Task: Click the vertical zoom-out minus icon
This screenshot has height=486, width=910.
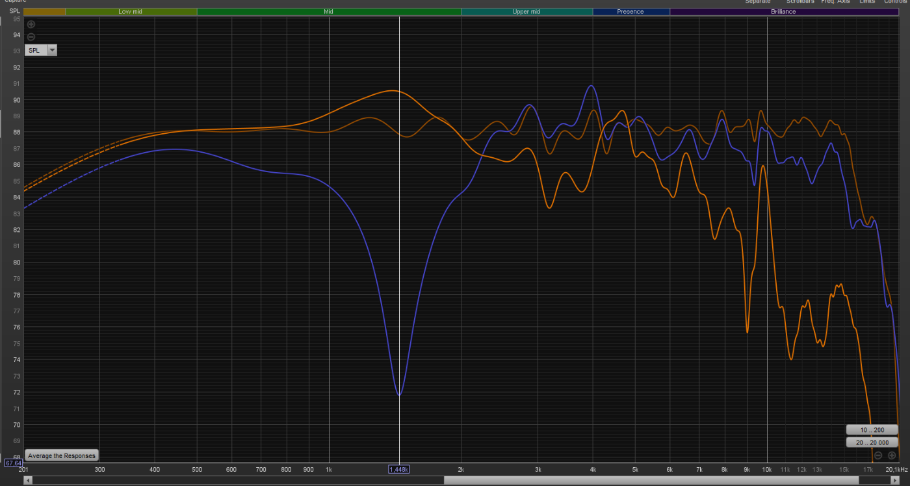Action: (31, 36)
